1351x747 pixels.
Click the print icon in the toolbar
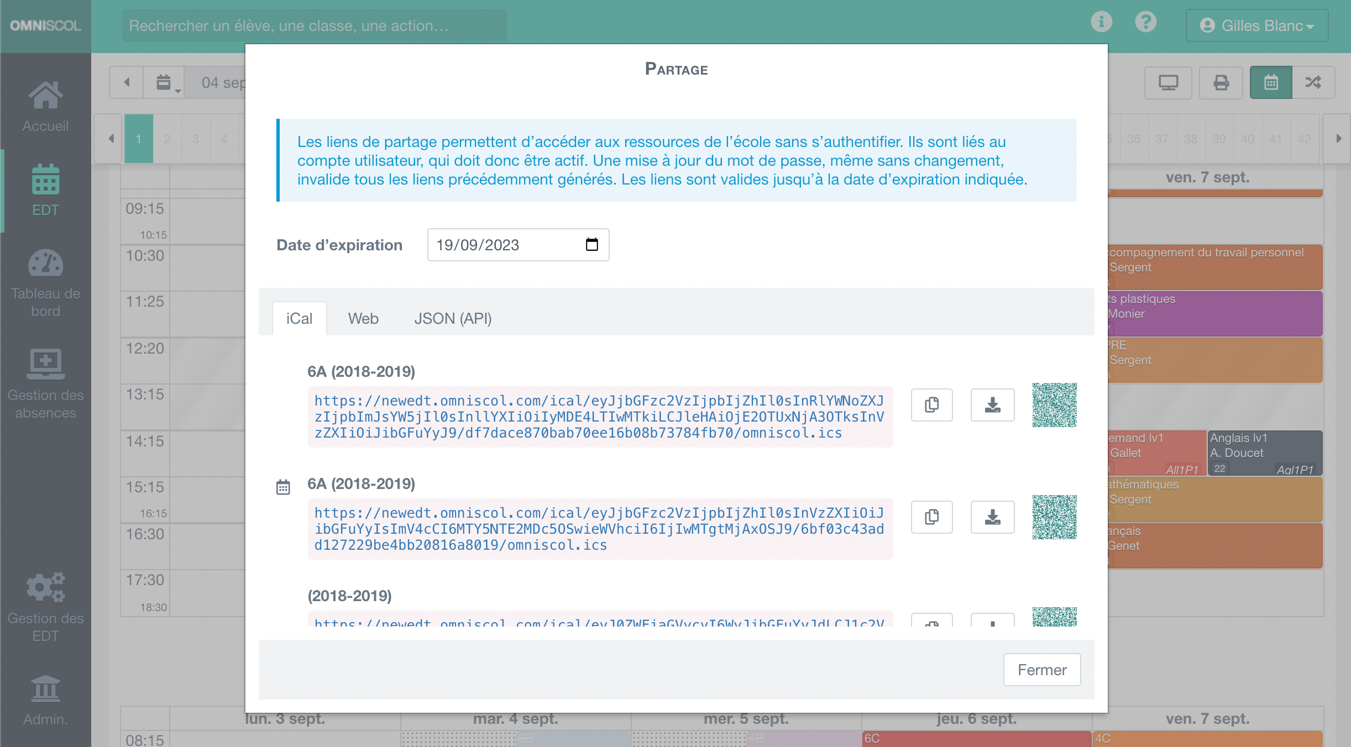coord(1222,82)
